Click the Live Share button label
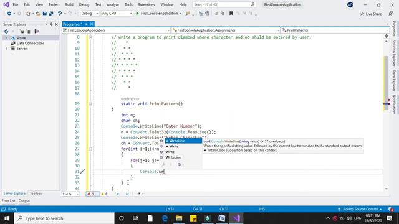Screen dimensions: 399x224 click(373, 14)
